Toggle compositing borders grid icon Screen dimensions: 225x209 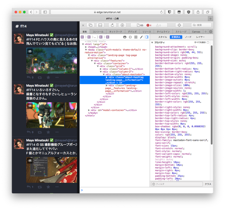click(x=136, y=37)
